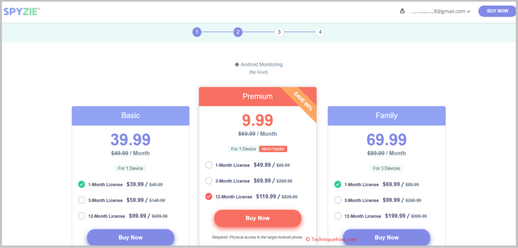
Task: Choose Family 3-Month License radio
Action: coord(338,200)
